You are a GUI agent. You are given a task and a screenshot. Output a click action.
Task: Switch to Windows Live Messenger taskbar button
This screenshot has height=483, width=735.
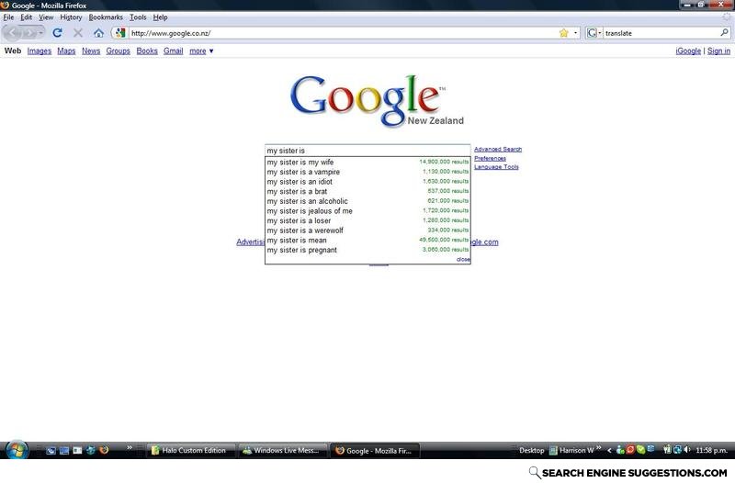pyautogui.click(x=283, y=450)
